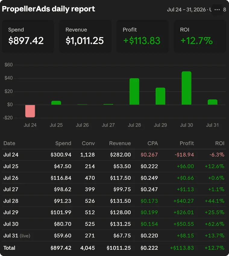Open the three-dot more options menu

point(217,10)
